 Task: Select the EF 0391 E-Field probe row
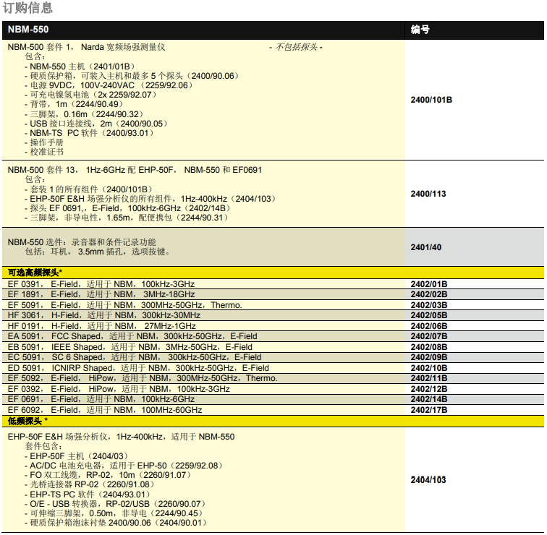[101, 284]
